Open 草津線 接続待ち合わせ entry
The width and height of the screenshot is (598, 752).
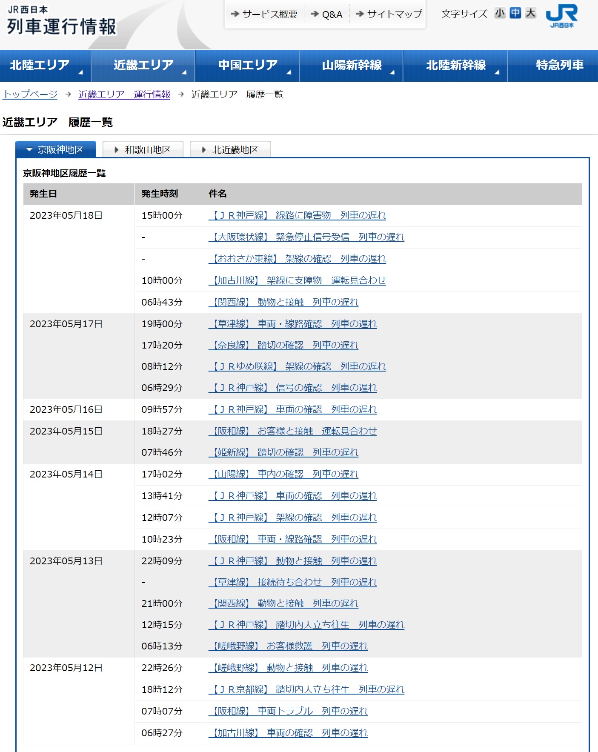[x=292, y=582]
